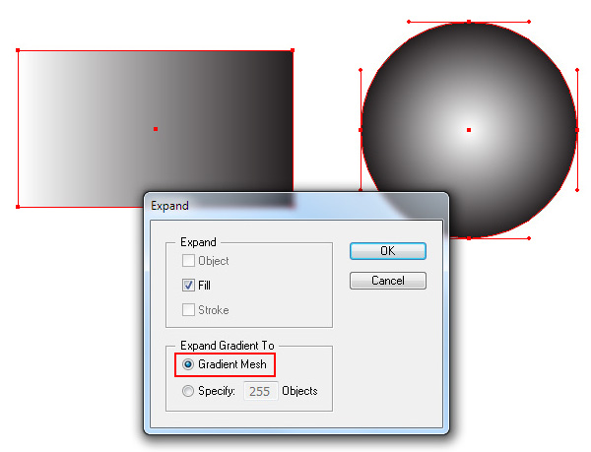Click the Fill checkbox label text
Image resolution: width=591 pixels, height=452 pixels.
pos(204,286)
